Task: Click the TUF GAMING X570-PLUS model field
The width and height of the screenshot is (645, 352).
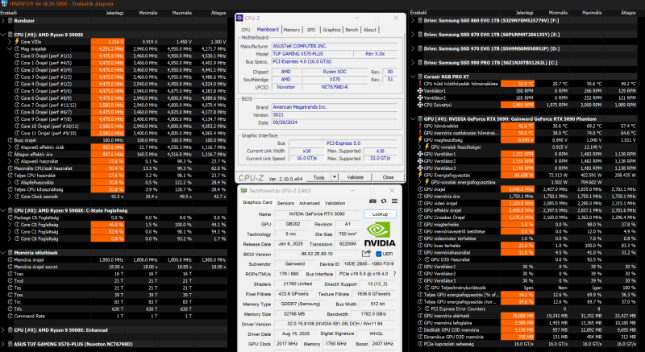Action: coord(312,54)
